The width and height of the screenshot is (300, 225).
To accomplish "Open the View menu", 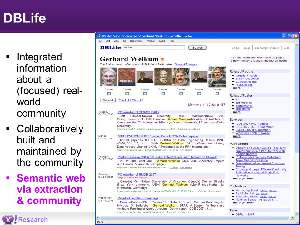I will coord(117,41).
